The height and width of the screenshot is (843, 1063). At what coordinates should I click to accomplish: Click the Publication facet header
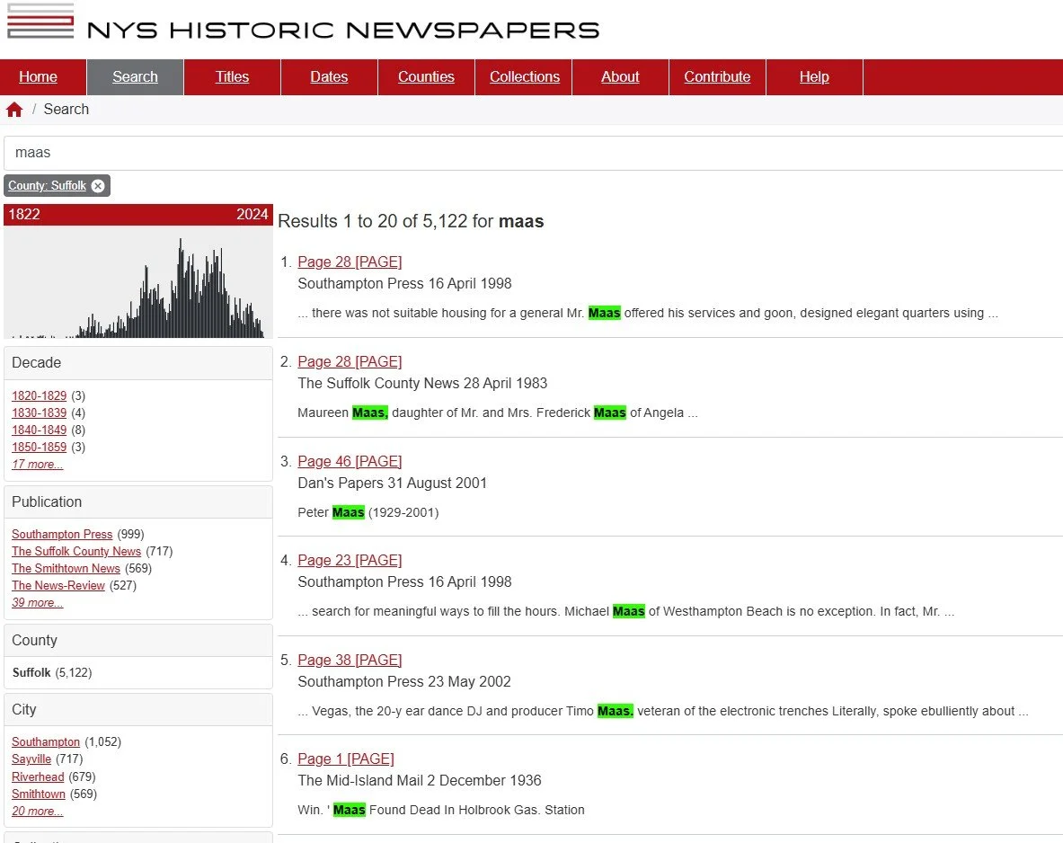pyautogui.click(x=138, y=501)
